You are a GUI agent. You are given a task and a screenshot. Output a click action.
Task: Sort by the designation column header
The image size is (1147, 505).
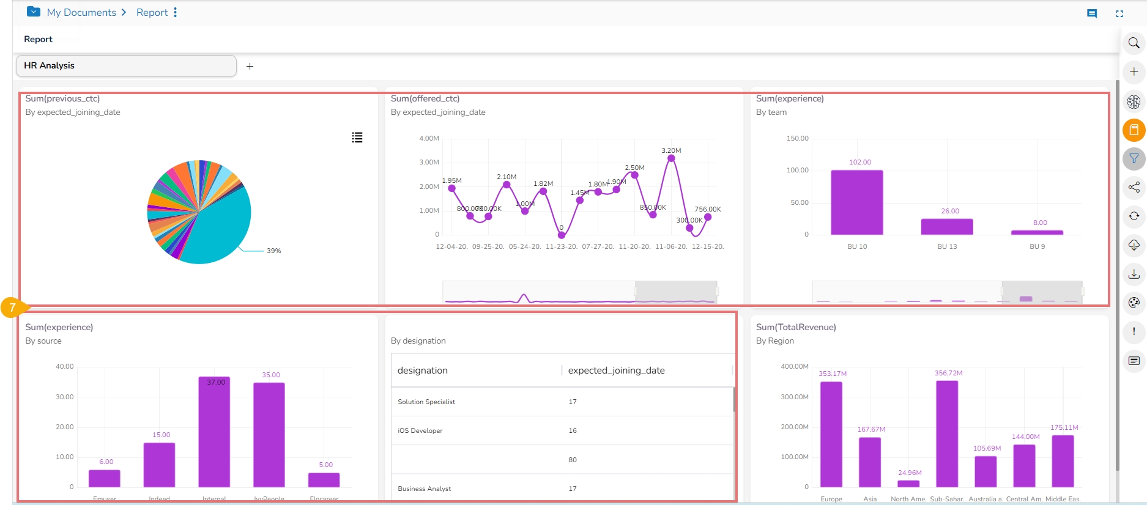tap(423, 370)
